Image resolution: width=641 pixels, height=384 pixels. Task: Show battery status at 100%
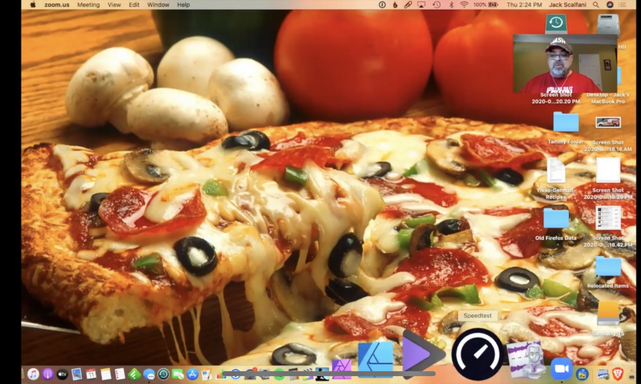(486, 5)
